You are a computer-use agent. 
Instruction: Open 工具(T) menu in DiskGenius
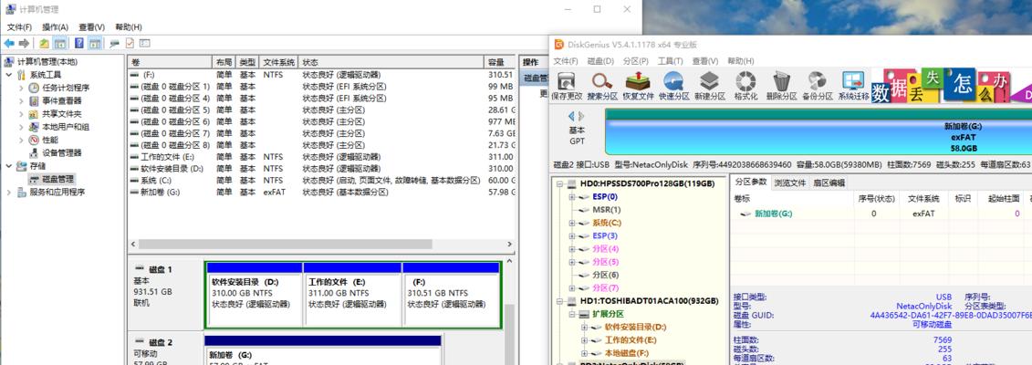(x=670, y=60)
